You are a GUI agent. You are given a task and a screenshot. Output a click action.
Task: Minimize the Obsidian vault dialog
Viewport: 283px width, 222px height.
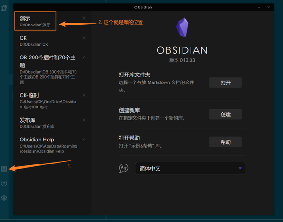(x=259, y=7)
